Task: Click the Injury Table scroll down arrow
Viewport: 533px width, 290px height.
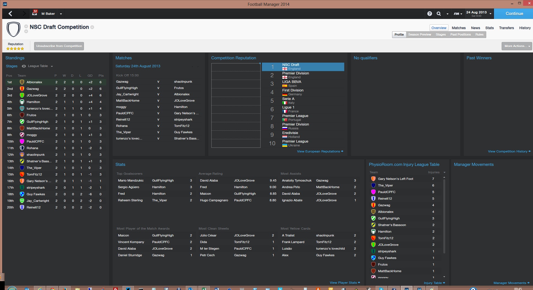Action: pos(444,277)
